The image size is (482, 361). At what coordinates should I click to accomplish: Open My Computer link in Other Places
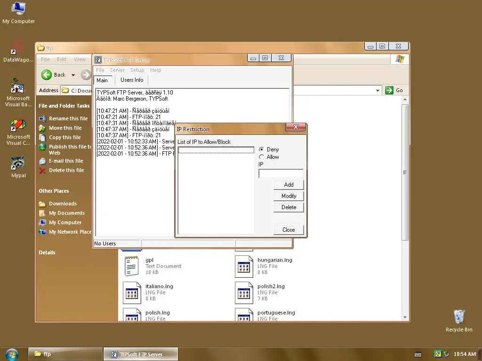tap(65, 222)
